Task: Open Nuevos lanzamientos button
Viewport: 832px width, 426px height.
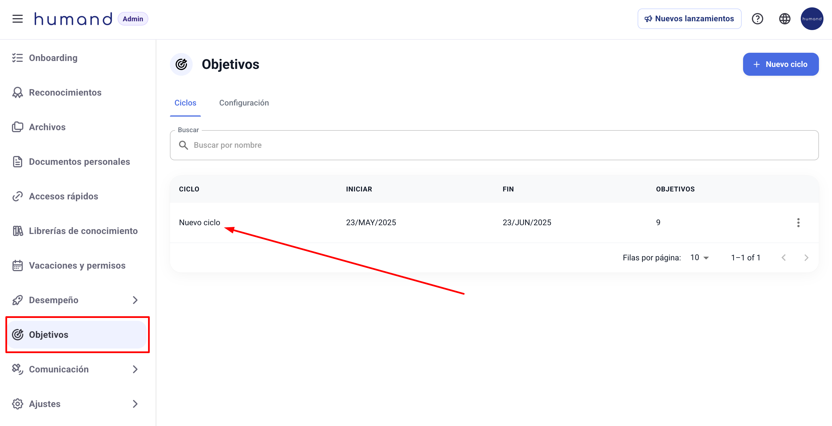Action: point(689,19)
